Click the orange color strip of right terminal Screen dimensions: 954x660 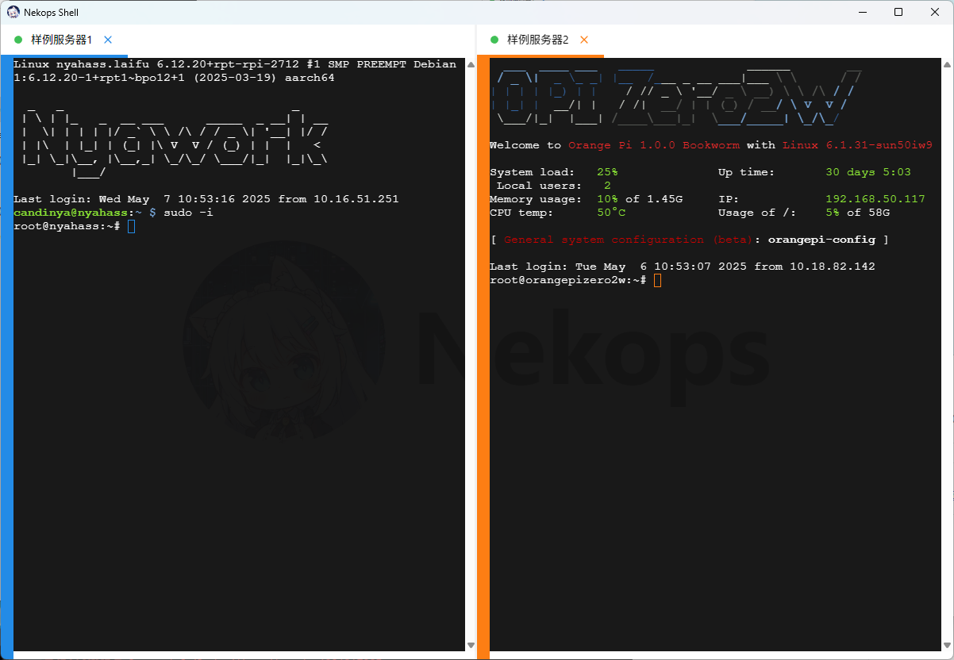(483, 357)
